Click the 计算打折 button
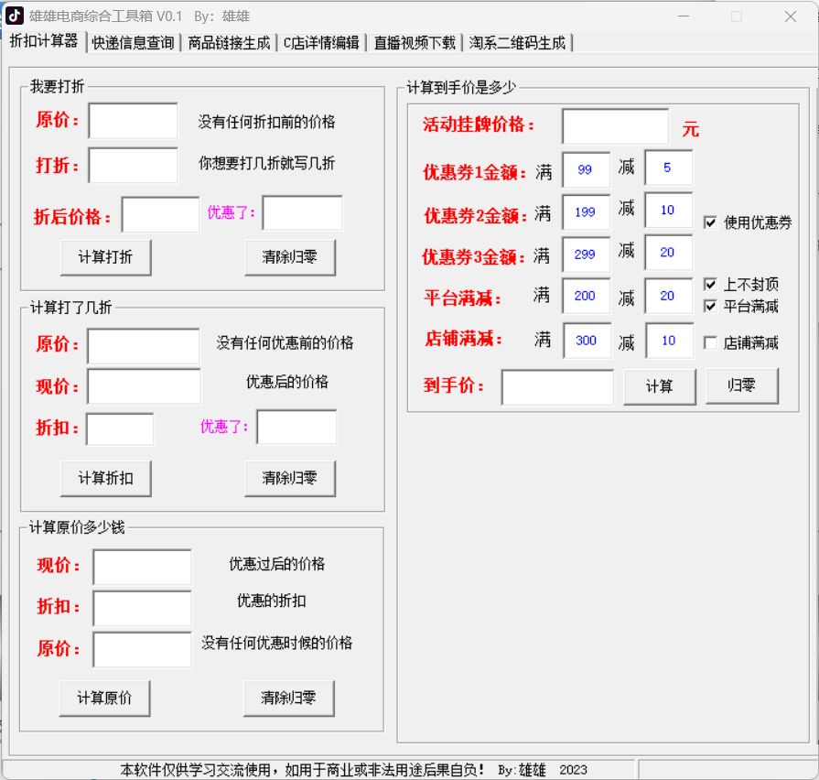The width and height of the screenshot is (819, 780). 105,257
